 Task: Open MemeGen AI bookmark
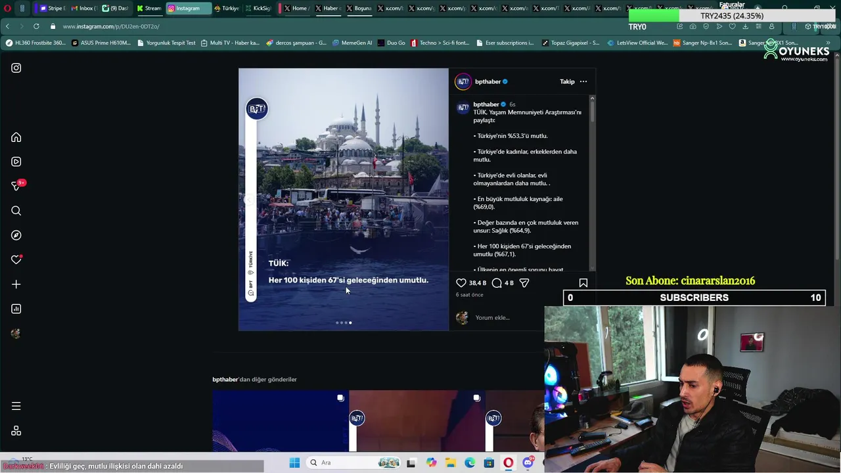(x=352, y=43)
